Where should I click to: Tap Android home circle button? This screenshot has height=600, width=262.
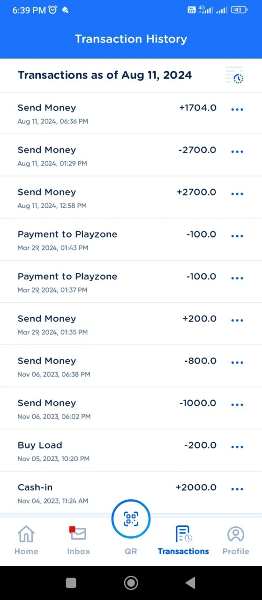(x=131, y=583)
